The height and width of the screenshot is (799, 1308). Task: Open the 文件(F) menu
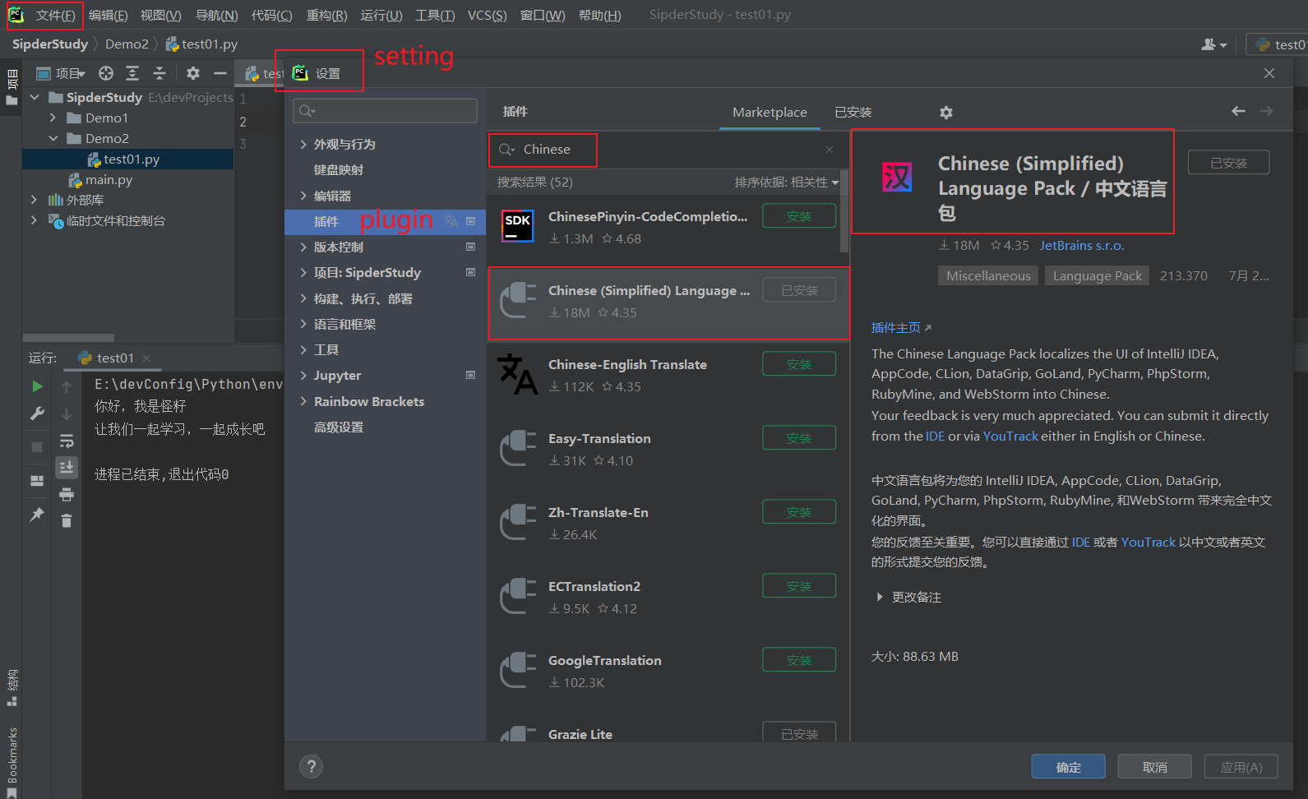coord(55,16)
